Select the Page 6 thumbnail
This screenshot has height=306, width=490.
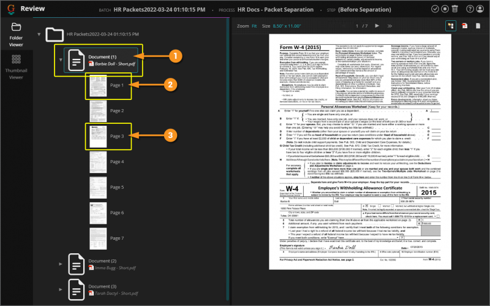(98, 213)
